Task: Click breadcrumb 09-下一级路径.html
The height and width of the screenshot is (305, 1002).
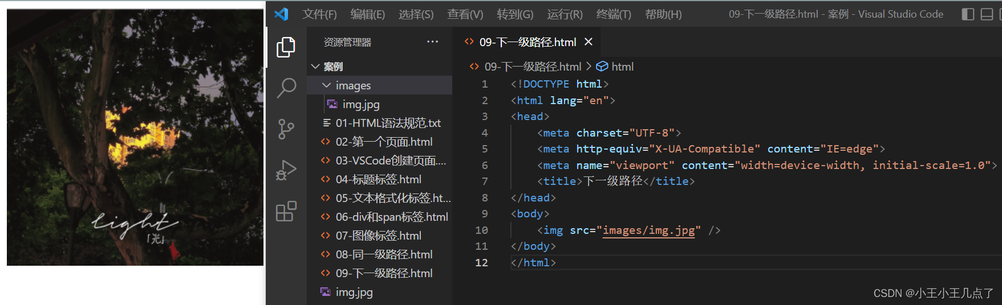Action: click(533, 67)
